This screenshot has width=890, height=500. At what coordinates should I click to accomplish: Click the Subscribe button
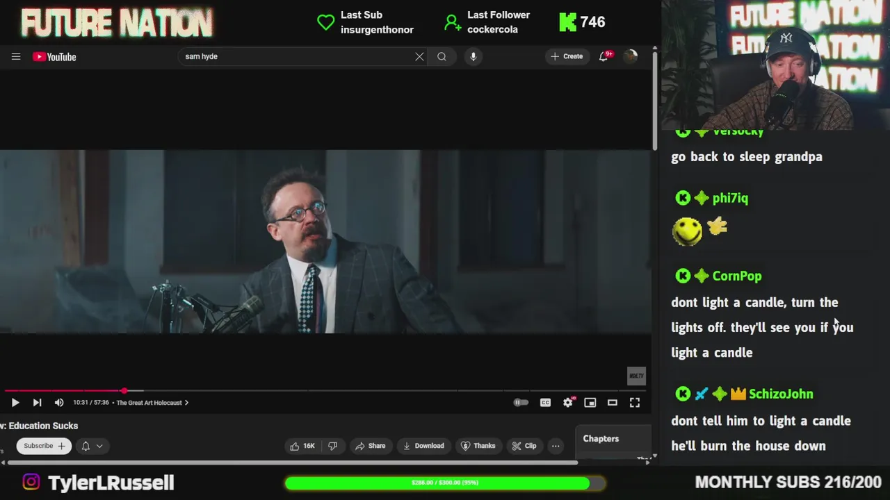pyautogui.click(x=44, y=446)
